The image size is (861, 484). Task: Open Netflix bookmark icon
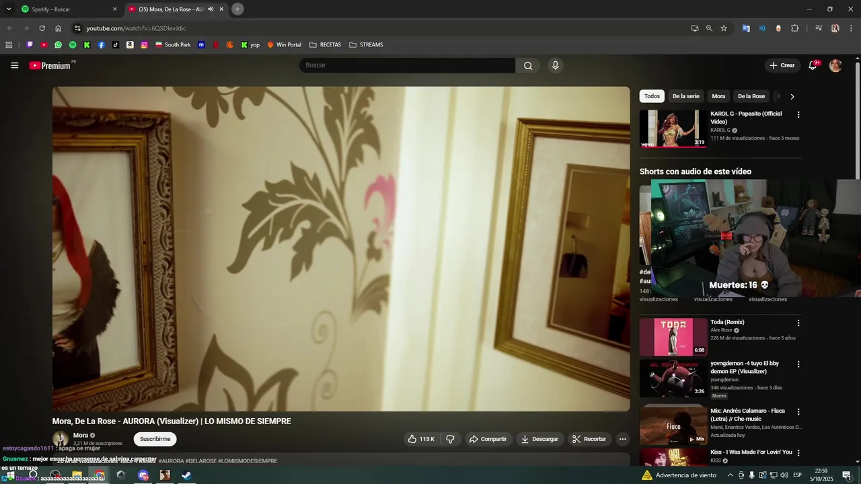[x=215, y=45]
